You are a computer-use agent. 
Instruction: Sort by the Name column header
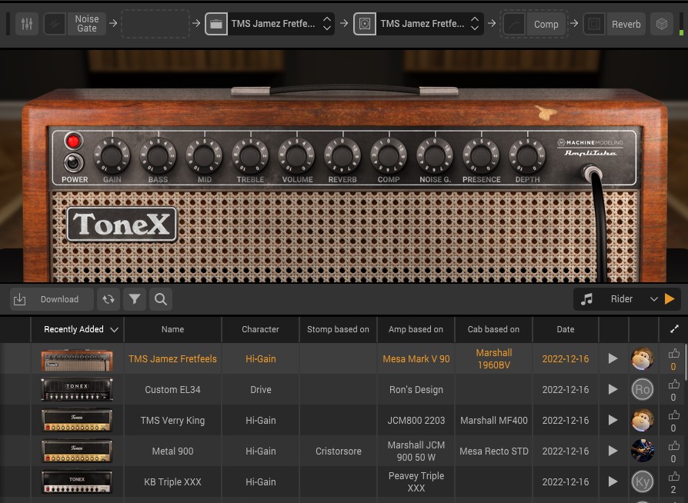tap(173, 329)
